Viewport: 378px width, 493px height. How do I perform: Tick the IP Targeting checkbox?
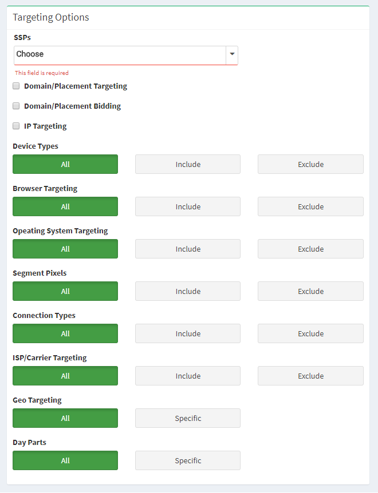coord(16,126)
